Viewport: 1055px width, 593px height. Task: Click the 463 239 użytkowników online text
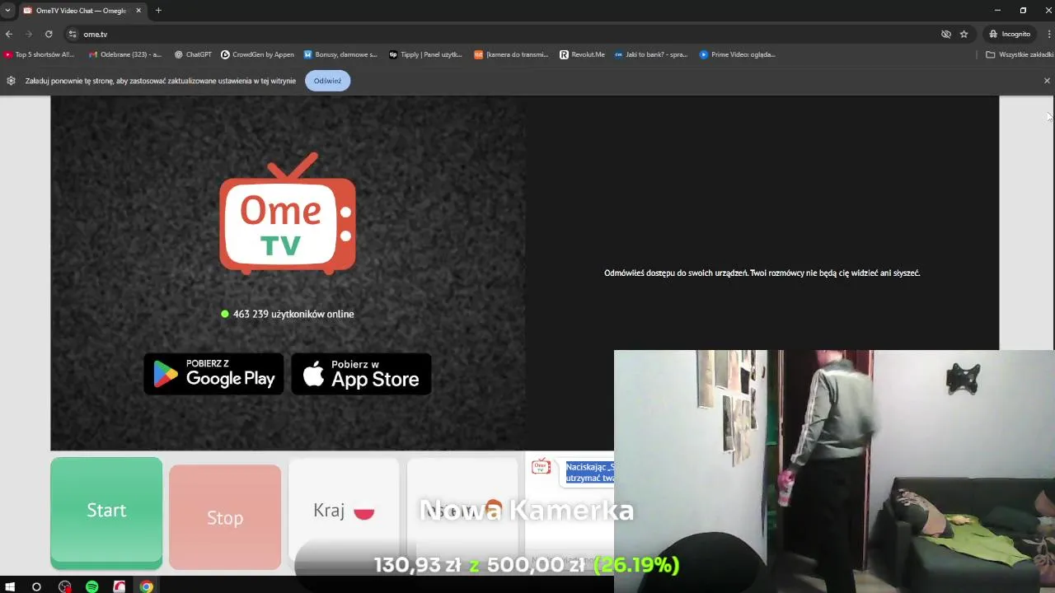(x=293, y=314)
